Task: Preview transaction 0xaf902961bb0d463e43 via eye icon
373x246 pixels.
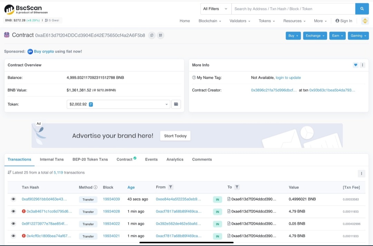Action: pos(13,199)
